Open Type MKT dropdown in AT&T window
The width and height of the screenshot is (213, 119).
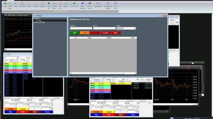tap(27, 100)
